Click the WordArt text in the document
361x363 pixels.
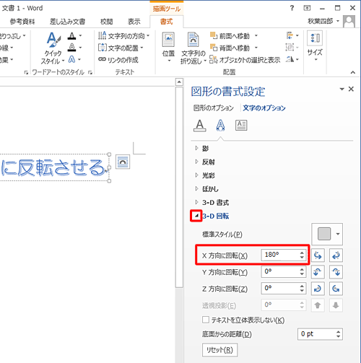pos(53,167)
